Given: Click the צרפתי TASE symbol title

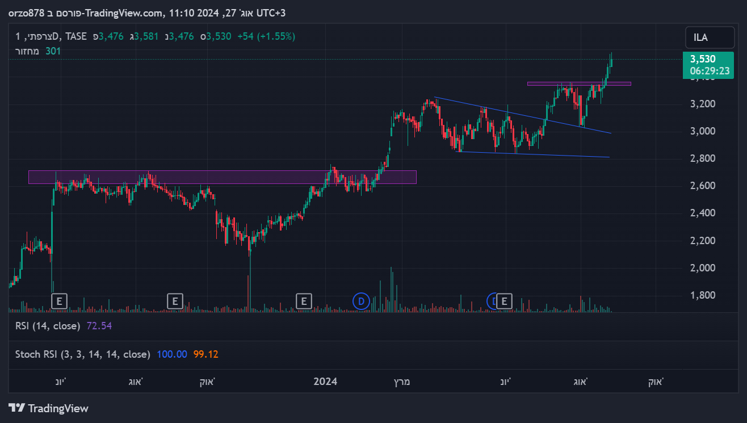Looking at the screenshot, I should [x=51, y=36].
